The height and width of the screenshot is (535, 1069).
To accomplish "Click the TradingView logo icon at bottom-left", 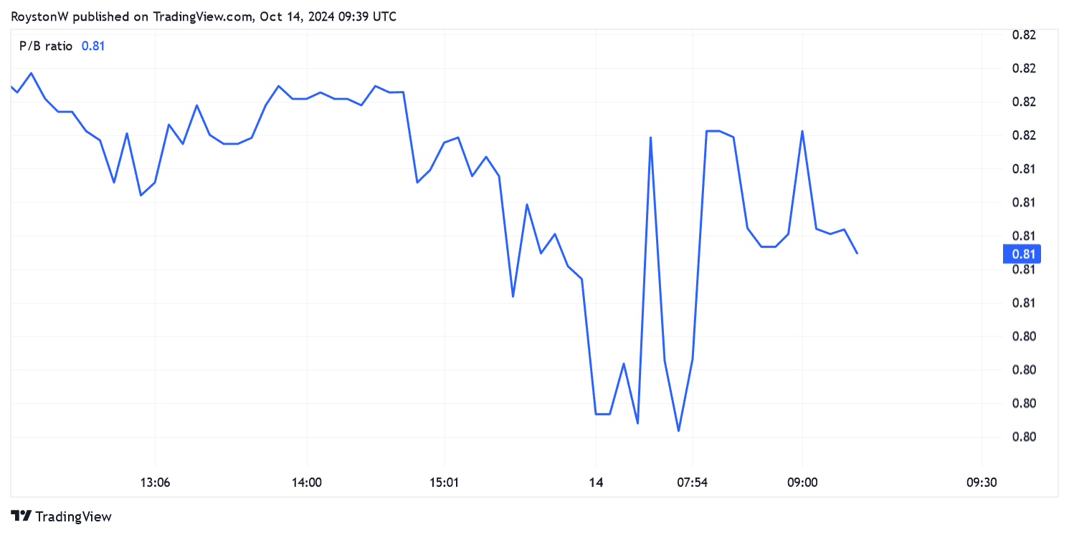I will [x=22, y=516].
